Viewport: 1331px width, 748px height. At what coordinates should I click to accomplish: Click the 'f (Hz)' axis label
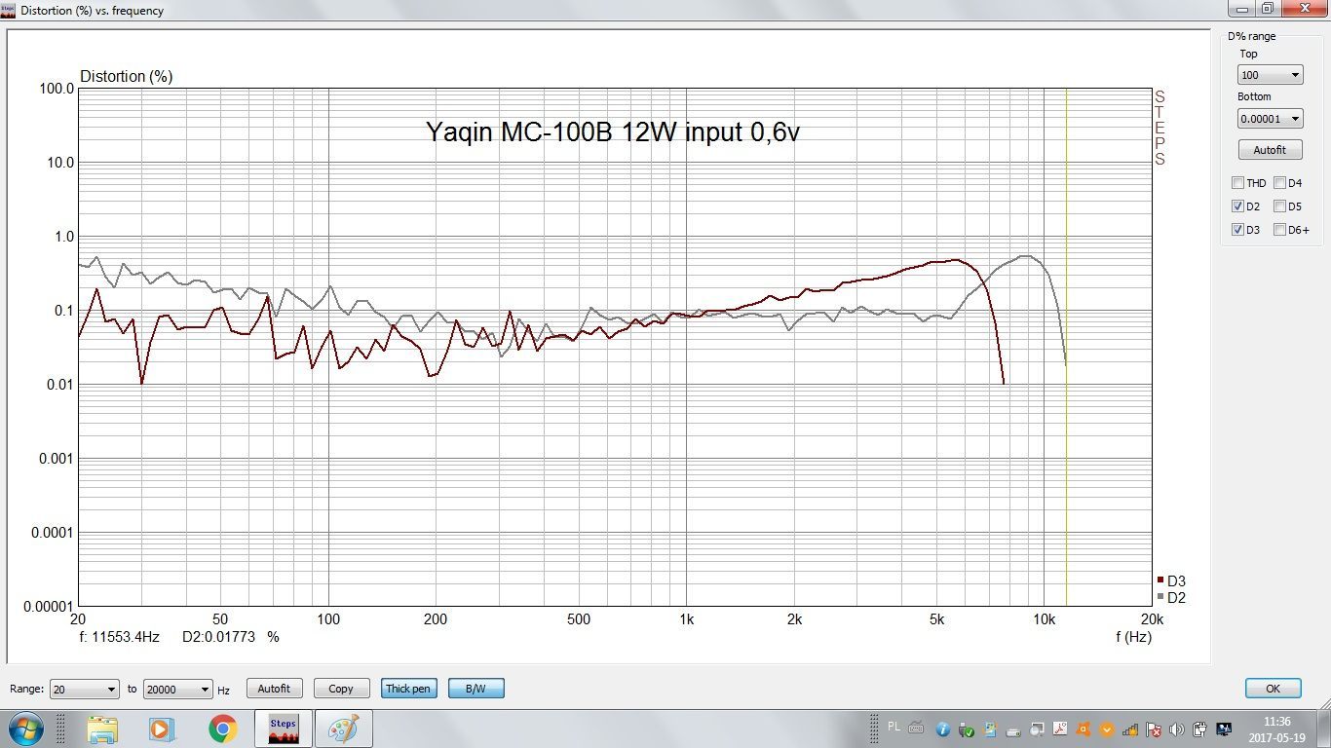[x=1134, y=637]
